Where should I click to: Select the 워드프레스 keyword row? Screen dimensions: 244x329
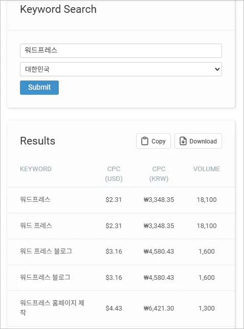(x=121, y=199)
